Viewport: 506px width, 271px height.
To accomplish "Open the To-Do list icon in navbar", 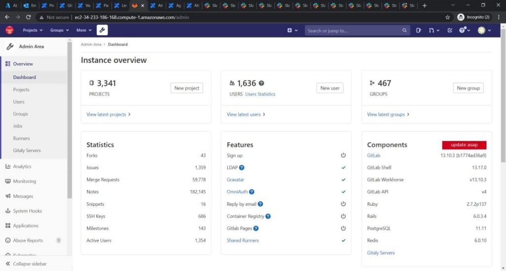I will click(450, 30).
